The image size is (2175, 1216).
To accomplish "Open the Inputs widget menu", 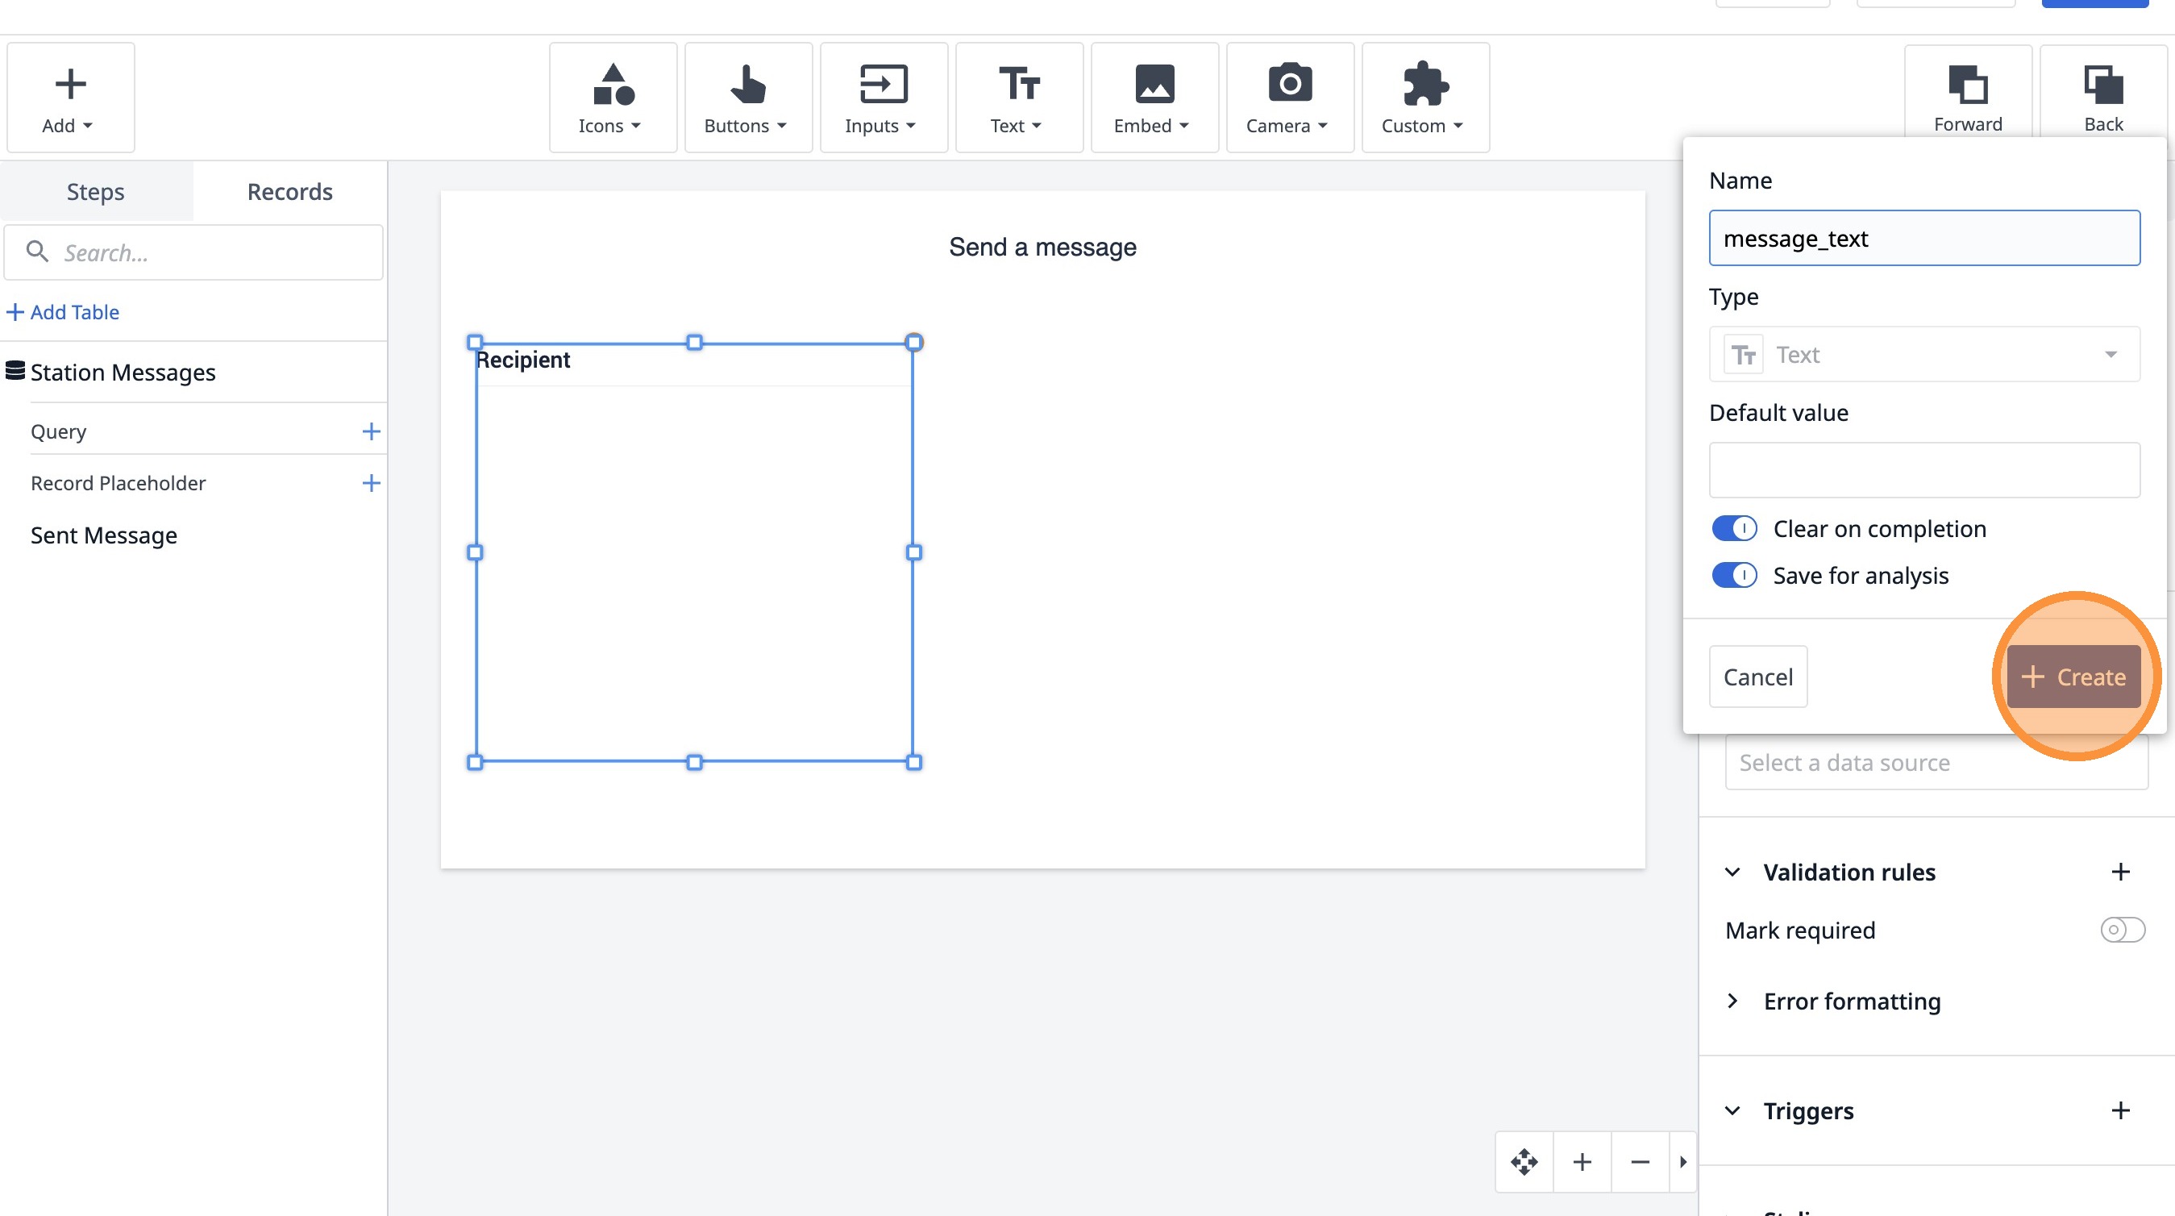I will click(882, 98).
